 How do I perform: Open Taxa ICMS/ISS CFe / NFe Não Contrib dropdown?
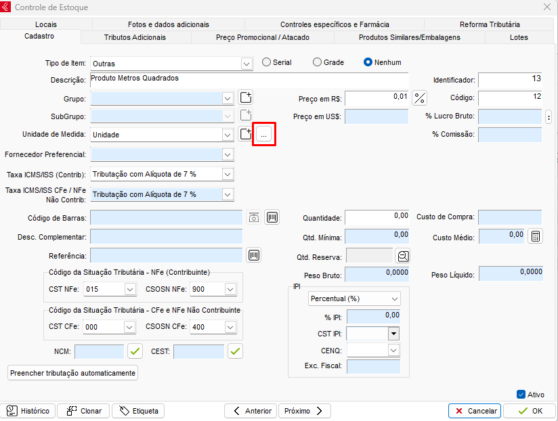coord(228,194)
